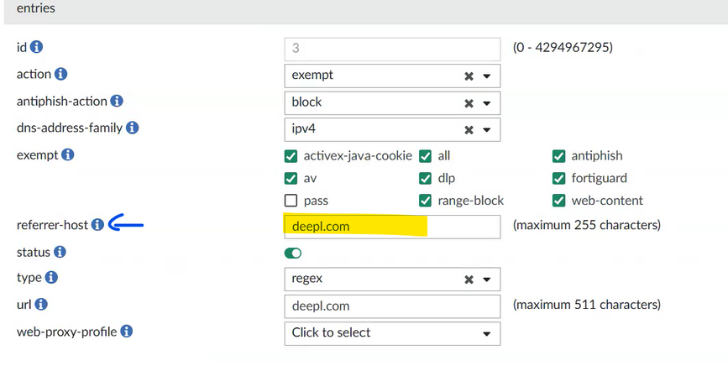Screen dimensions: 728x392
Task: Click the web-proxy-profile info icon
Action: tap(126, 332)
